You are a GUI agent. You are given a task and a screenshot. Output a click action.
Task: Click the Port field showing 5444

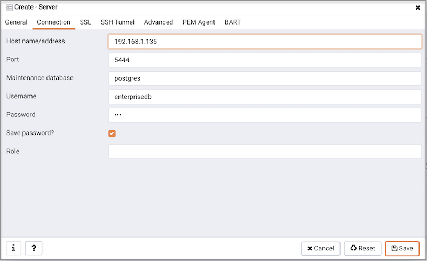[x=265, y=60]
